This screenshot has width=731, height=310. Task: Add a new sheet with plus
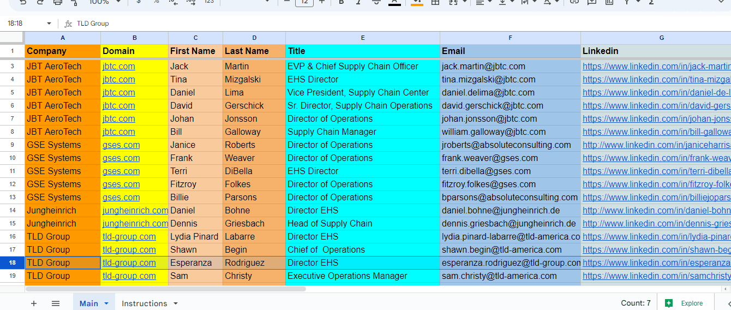pyautogui.click(x=34, y=303)
